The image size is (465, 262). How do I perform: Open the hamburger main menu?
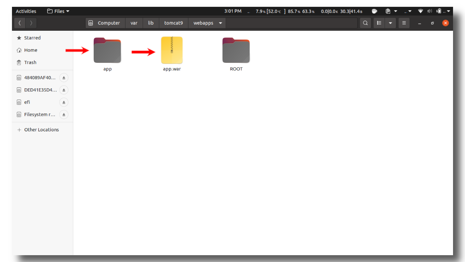pos(404,23)
